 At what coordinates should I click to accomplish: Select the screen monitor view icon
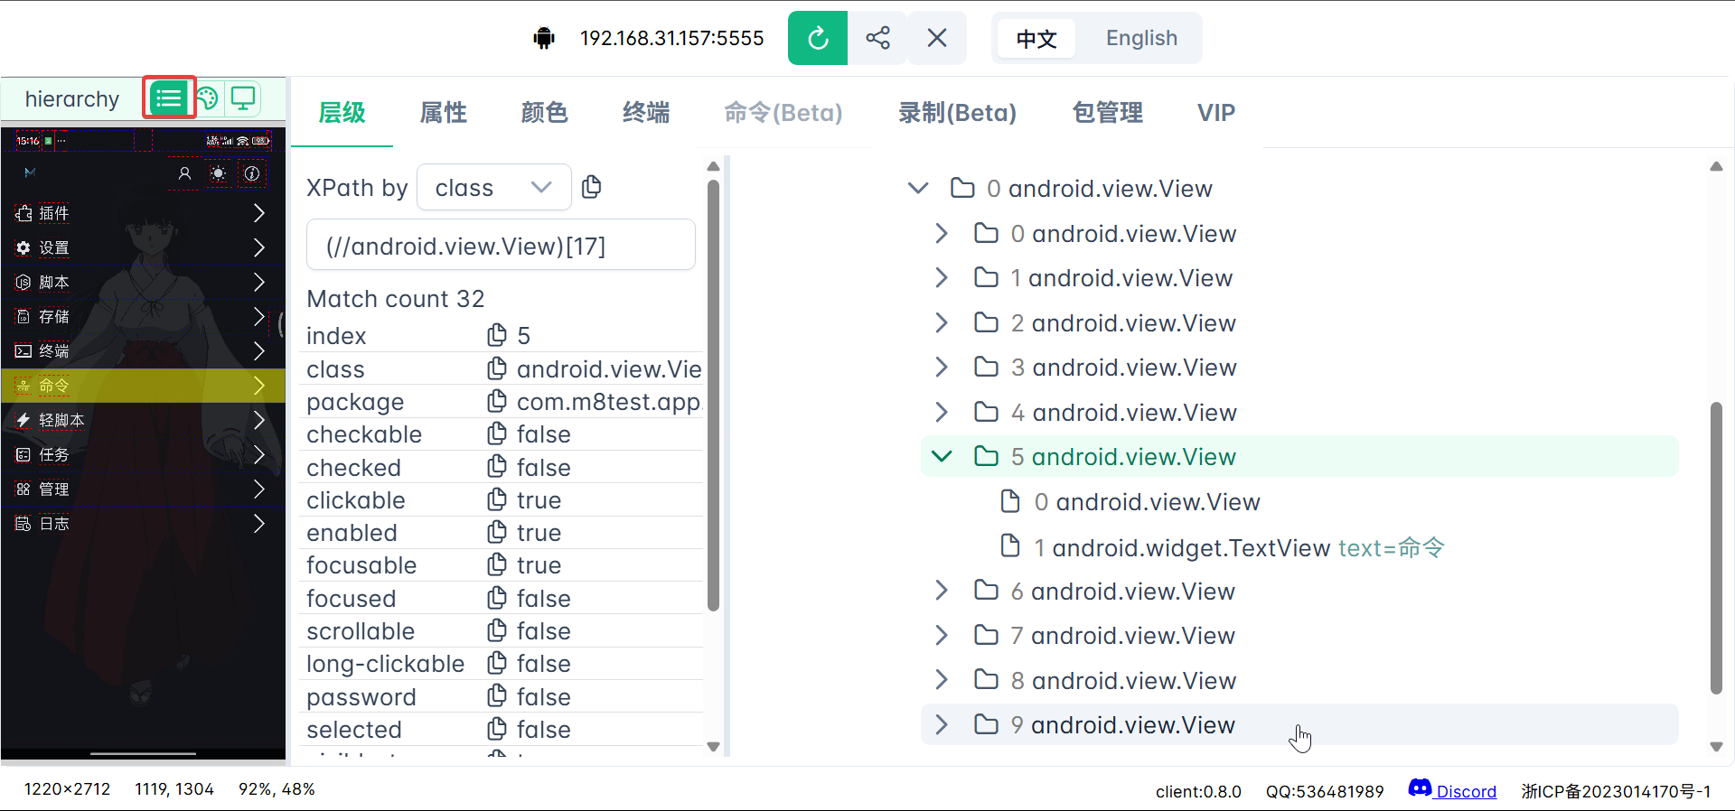pyautogui.click(x=243, y=98)
